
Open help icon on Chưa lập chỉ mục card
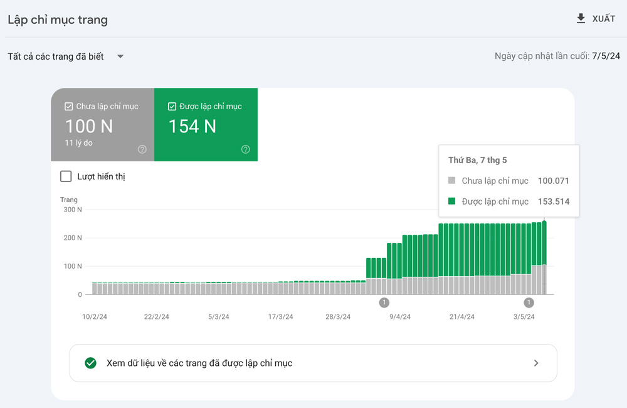[142, 149]
